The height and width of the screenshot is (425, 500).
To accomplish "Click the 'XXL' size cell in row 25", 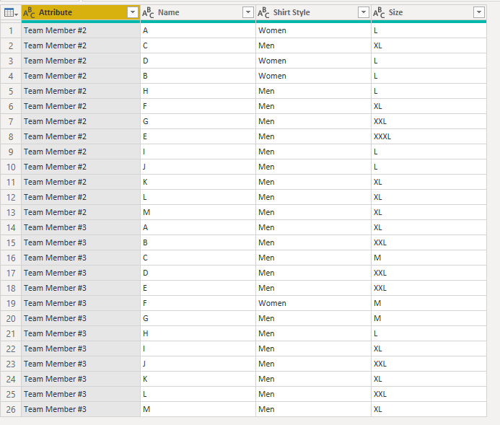I will pyautogui.click(x=429, y=395).
